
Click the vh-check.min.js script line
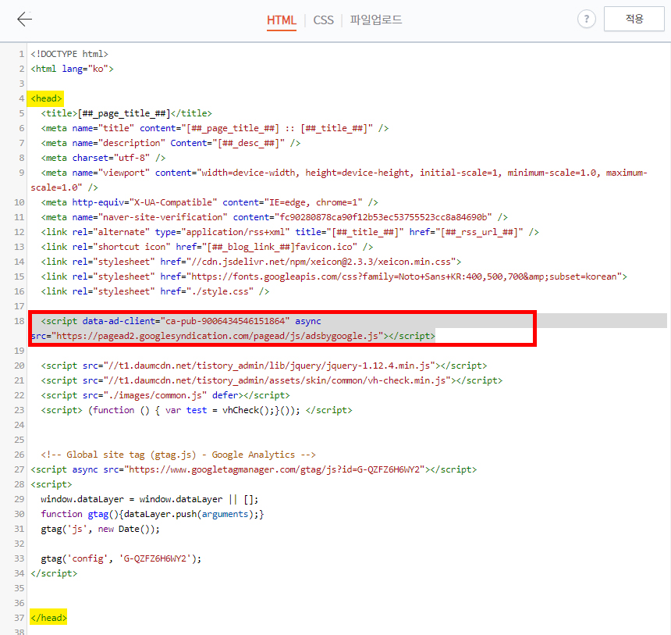pos(272,380)
